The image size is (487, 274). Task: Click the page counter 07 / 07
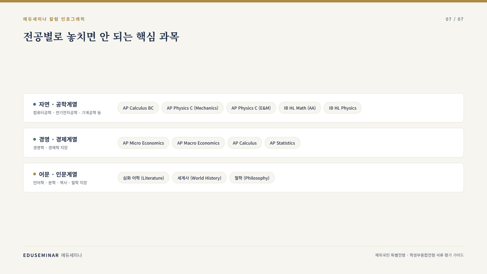[x=454, y=19]
